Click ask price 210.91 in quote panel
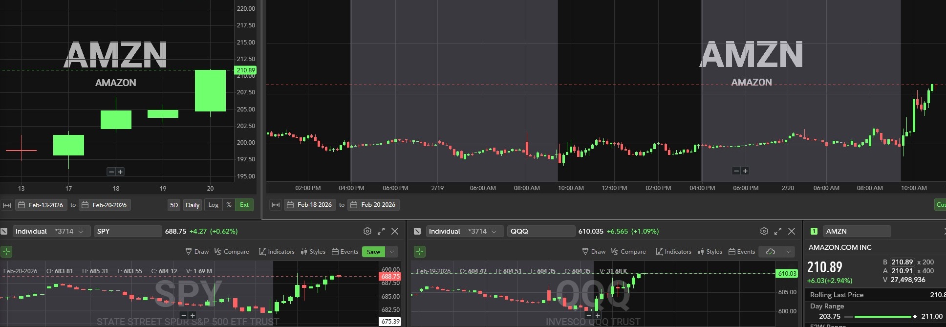Viewport: 946px width, 327px height. (x=902, y=271)
